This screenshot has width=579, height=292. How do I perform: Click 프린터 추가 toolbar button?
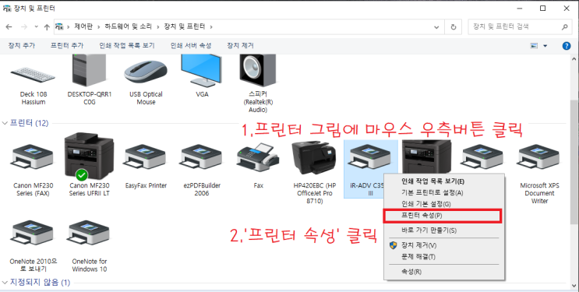67,46
